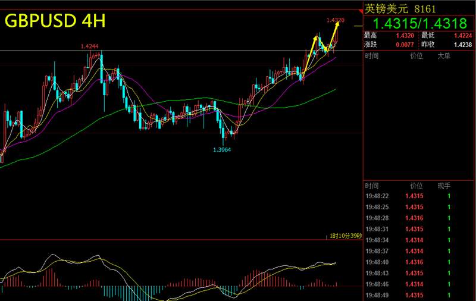Select the 19:48:28 tick row time
Screen dimensions: 476x301
[x=377, y=218]
